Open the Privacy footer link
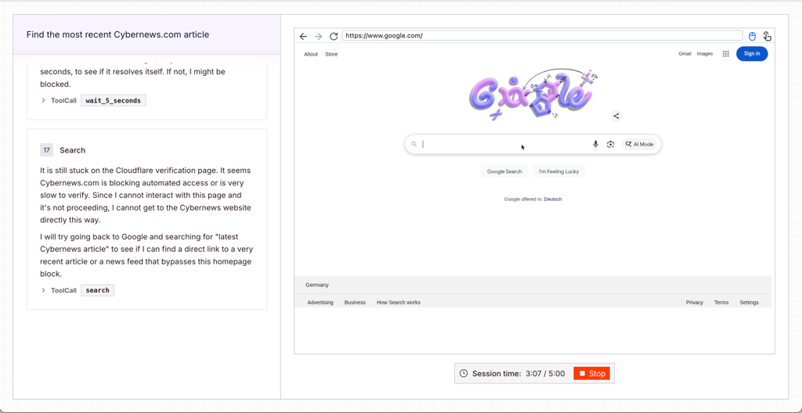The height and width of the screenshot is (413, 802). tap(695, 303)
